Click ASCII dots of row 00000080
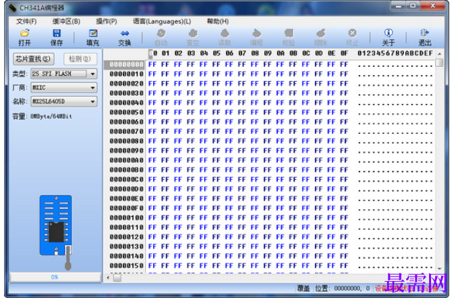 [x=395, y=142]
